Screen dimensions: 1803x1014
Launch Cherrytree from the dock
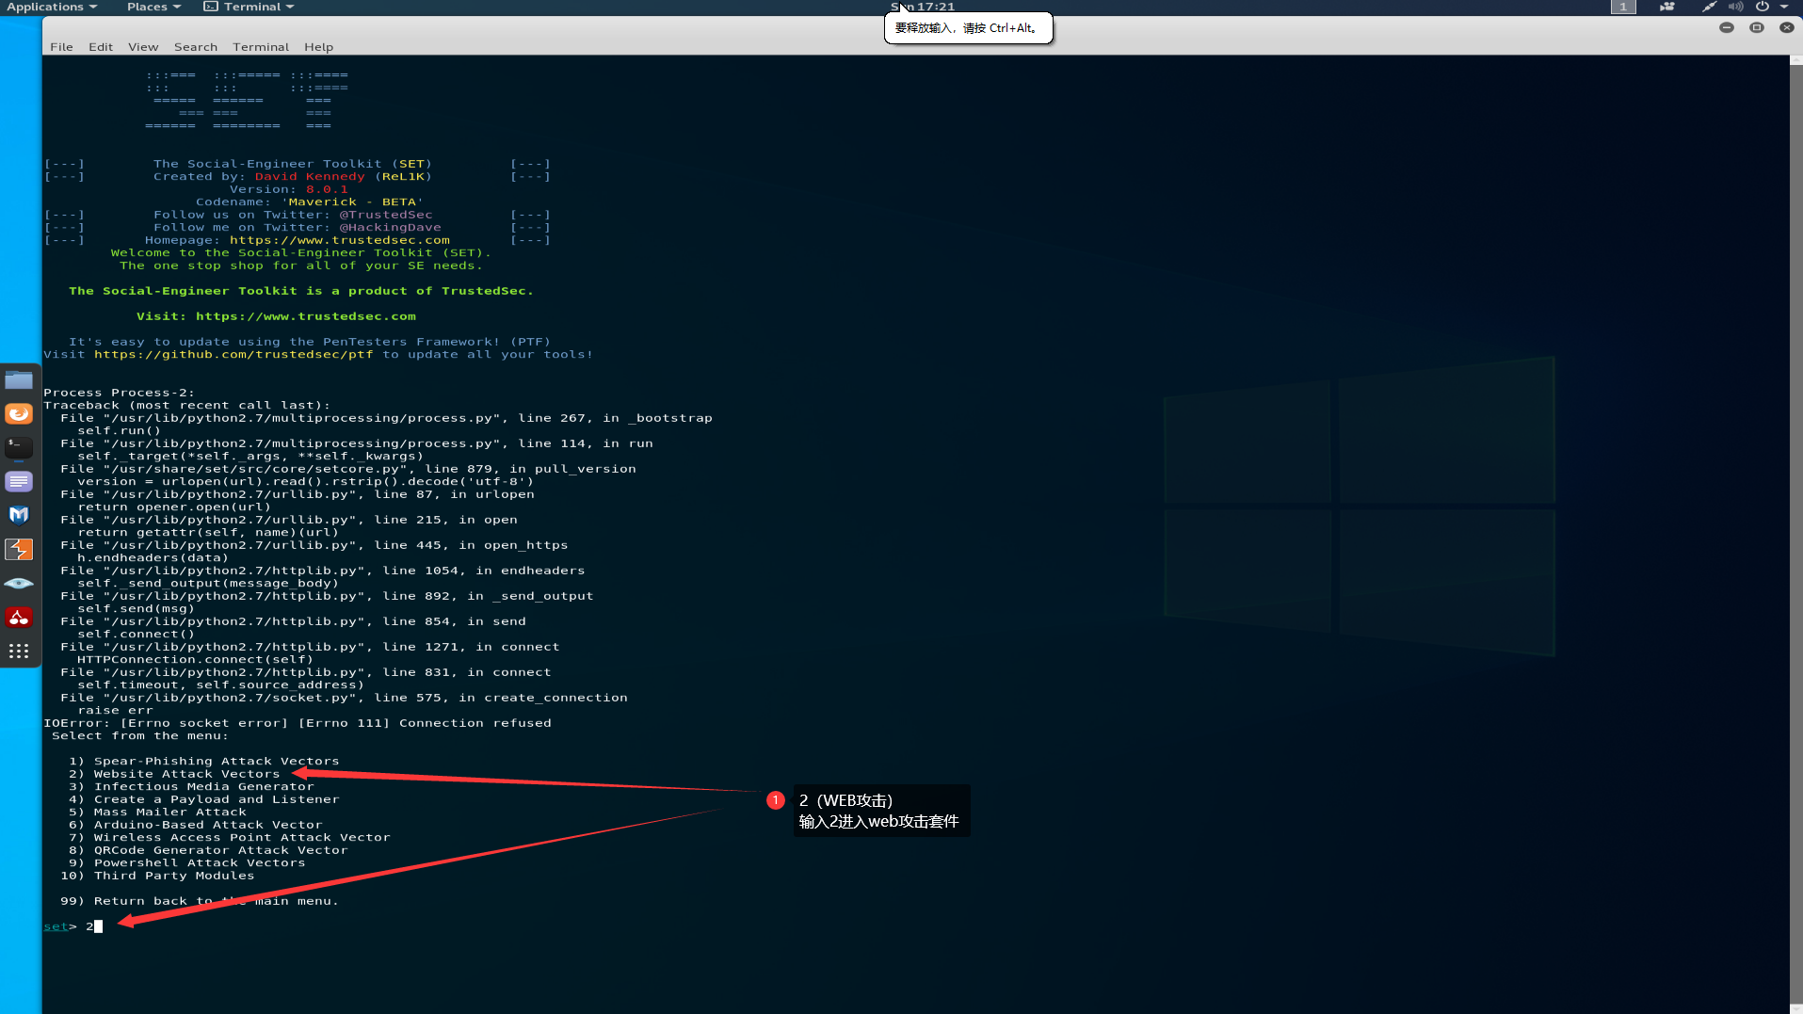pyautogui.click(x=19, y=618)
